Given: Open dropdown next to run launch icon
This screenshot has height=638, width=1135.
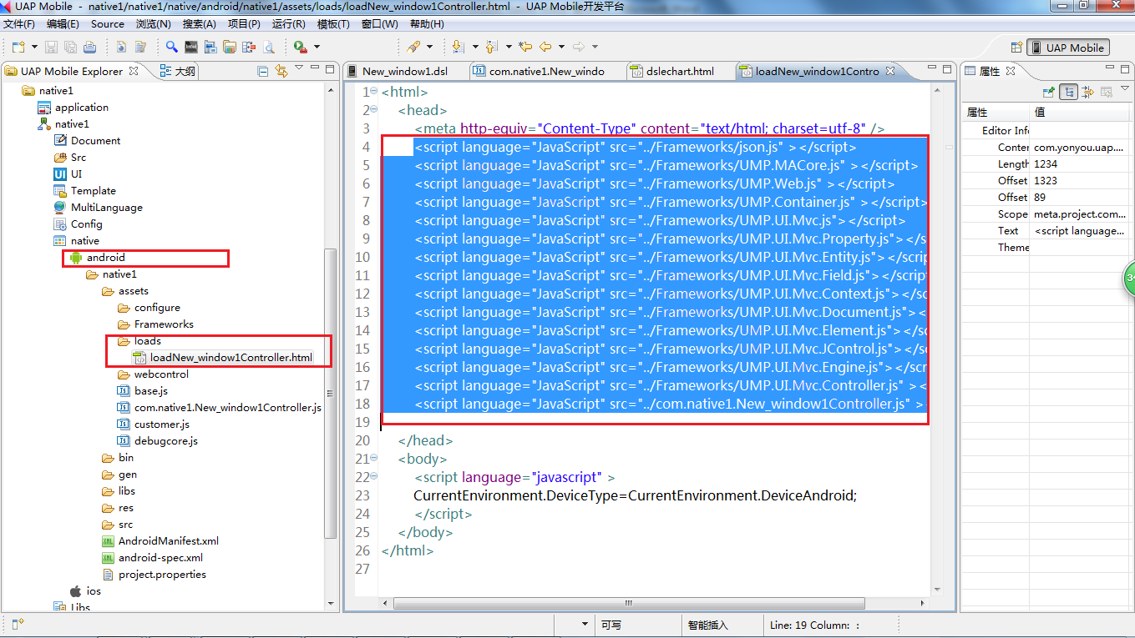Looking at the screenshot, I should point(317,47).
